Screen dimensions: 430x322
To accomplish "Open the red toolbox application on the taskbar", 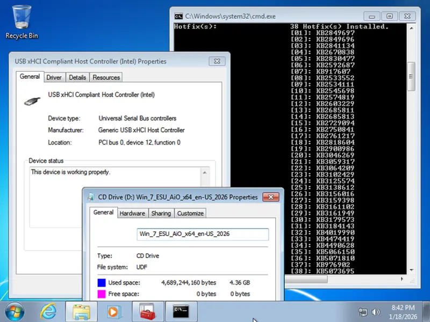I will pyautogui.click(x=148, y=311).
